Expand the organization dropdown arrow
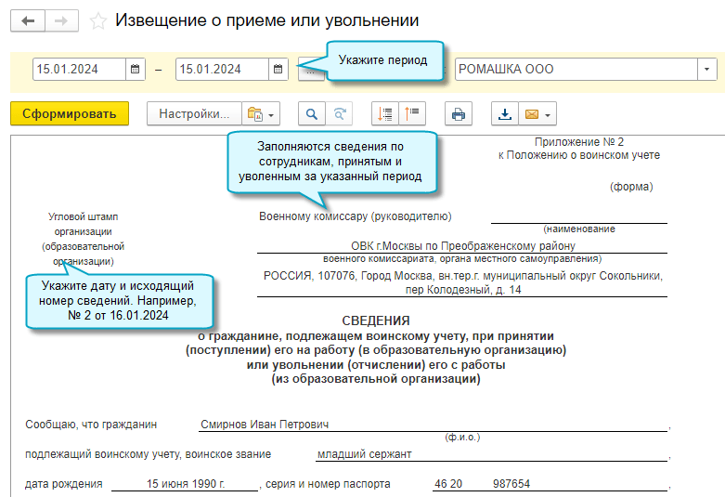This screenshot has height=497, width=725. coord(706,70)
